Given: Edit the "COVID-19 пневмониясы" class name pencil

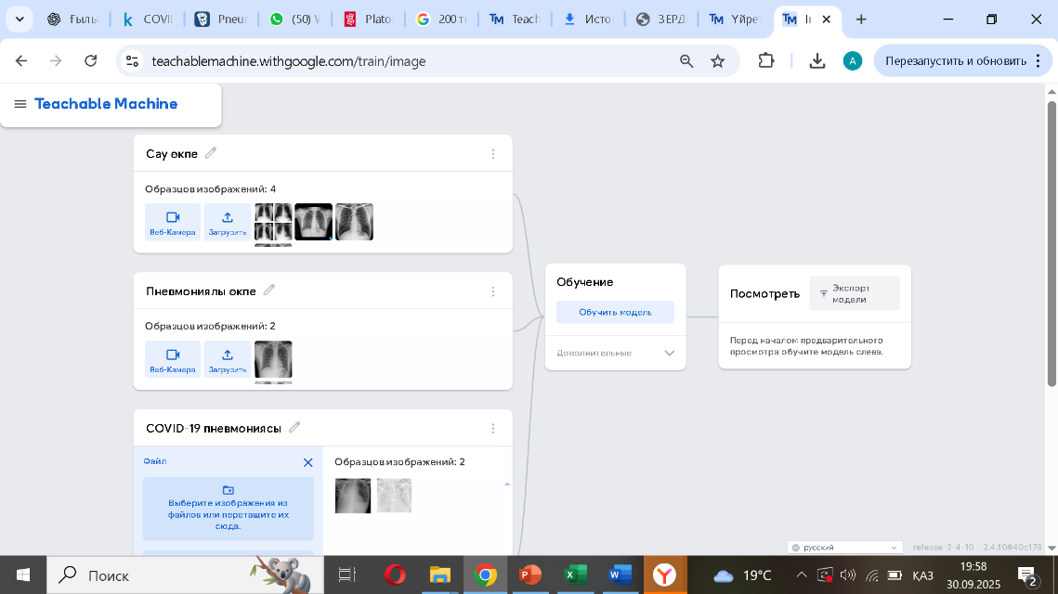Looking at the screenshot, I should click(294, 428).
